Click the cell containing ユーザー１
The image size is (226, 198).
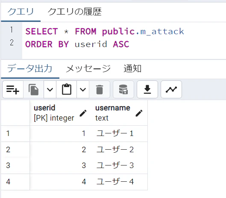(120, 133)
